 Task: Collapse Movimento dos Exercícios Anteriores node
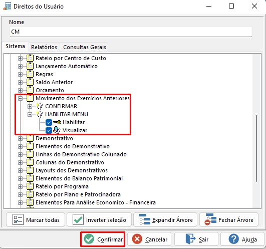20,98
